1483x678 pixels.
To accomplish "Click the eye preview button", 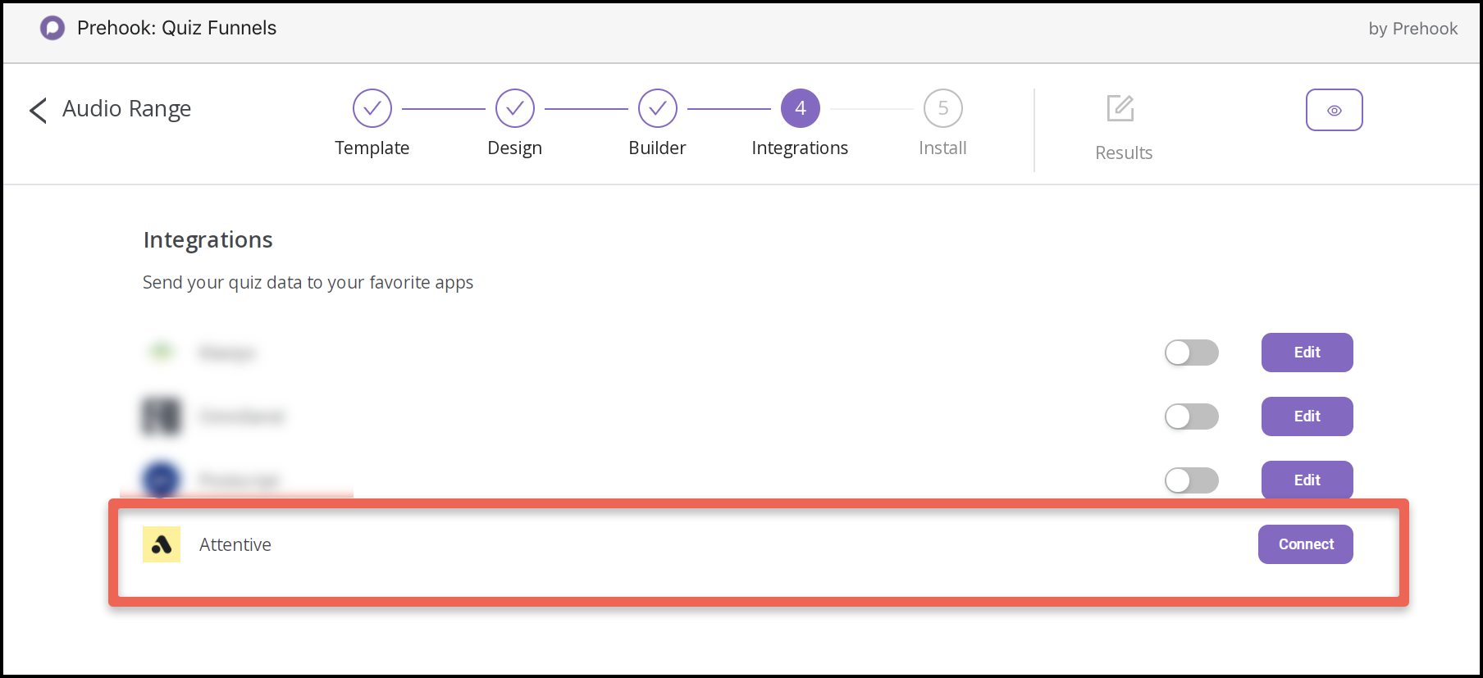I will point(1334,110).
